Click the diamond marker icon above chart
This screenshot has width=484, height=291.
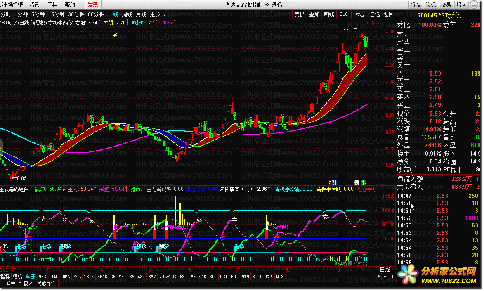(366, 23)
